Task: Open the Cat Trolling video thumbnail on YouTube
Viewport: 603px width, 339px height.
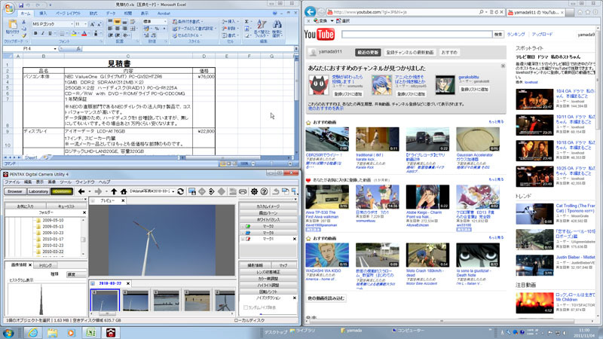Action: point(534,214)
